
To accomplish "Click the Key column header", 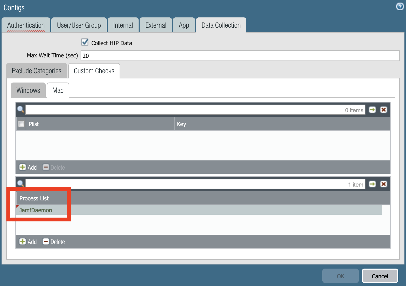I will (x=282, y=124).
